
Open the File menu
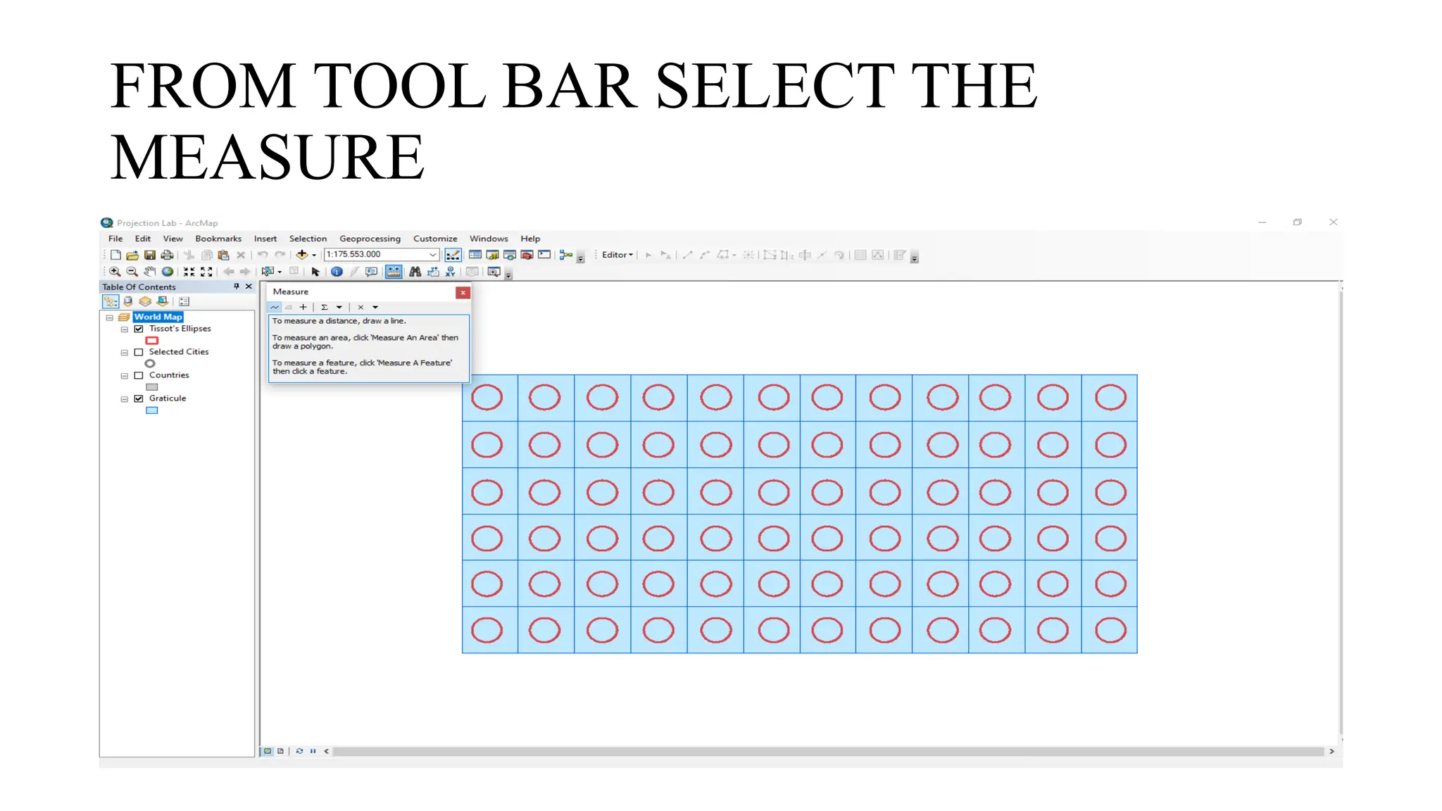[x=115, y=239]
